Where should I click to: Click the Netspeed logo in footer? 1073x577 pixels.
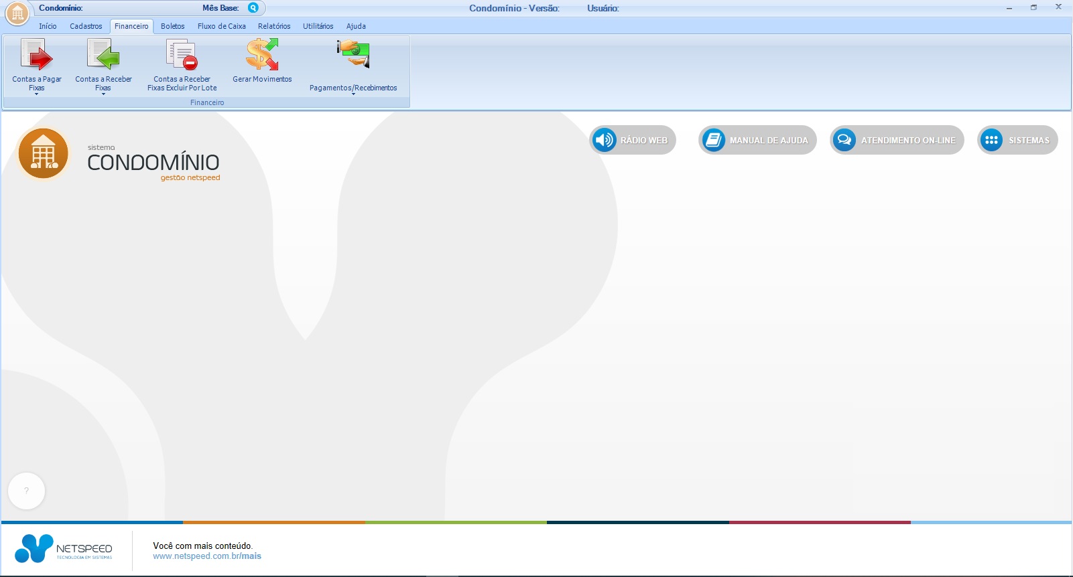(64, 550)
